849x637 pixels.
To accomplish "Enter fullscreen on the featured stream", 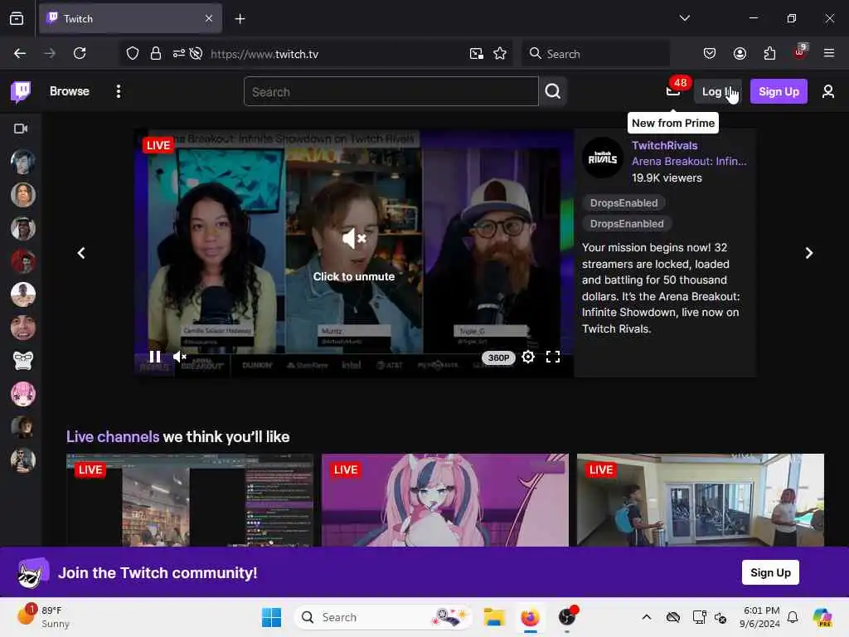I will 553,357.
